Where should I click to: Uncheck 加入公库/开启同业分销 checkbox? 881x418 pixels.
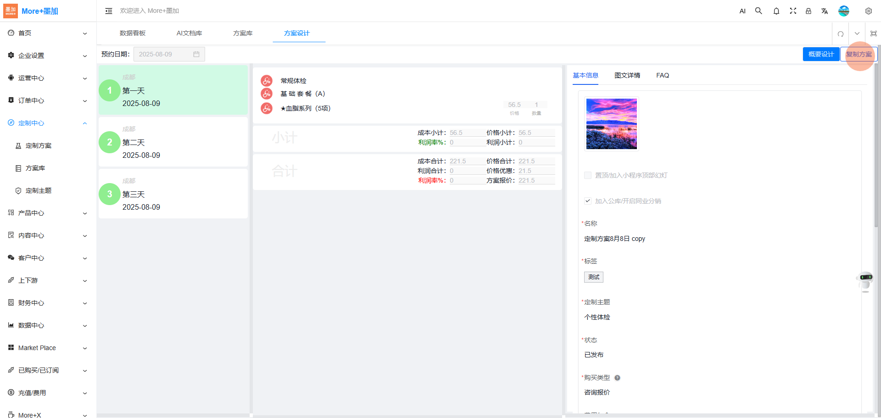click(588, 201)
